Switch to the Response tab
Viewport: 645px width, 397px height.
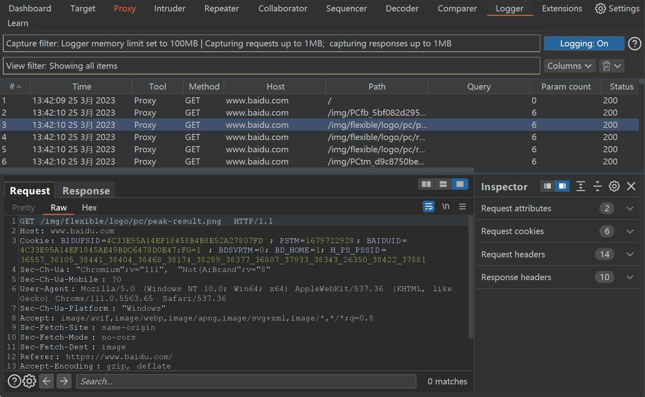click(x=86, y=191)
